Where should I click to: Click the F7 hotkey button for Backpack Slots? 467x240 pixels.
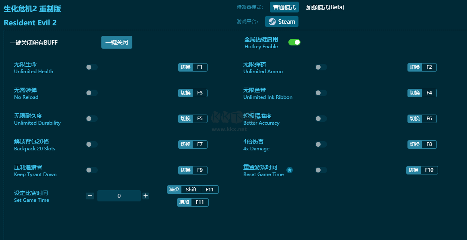(193, 144)
